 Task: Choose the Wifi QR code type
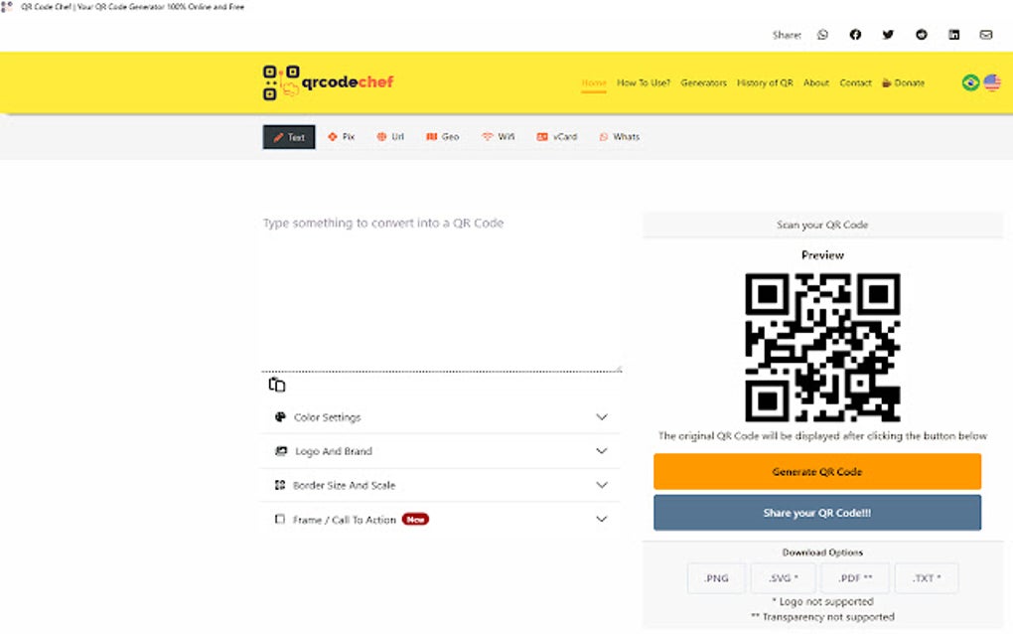tap(498, 137)
